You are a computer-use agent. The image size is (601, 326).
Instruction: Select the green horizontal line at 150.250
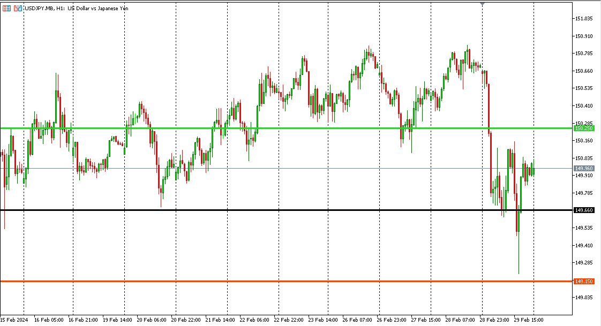286,128
